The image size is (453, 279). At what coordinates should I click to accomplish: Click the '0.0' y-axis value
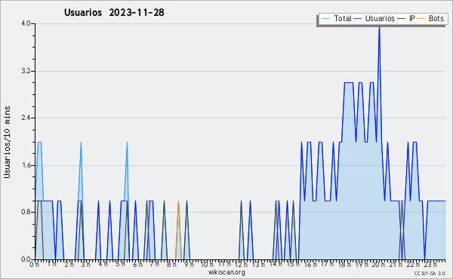[26, 259]
